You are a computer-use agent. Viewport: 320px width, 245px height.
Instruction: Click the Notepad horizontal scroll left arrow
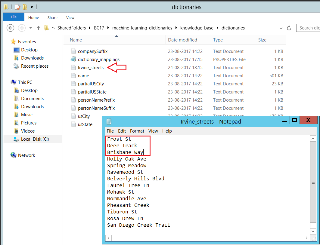coord(108,238)
